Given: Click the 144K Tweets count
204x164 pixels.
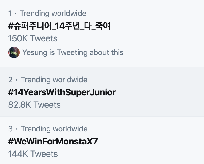Looking at the screenshot, I should coord(33,154).
